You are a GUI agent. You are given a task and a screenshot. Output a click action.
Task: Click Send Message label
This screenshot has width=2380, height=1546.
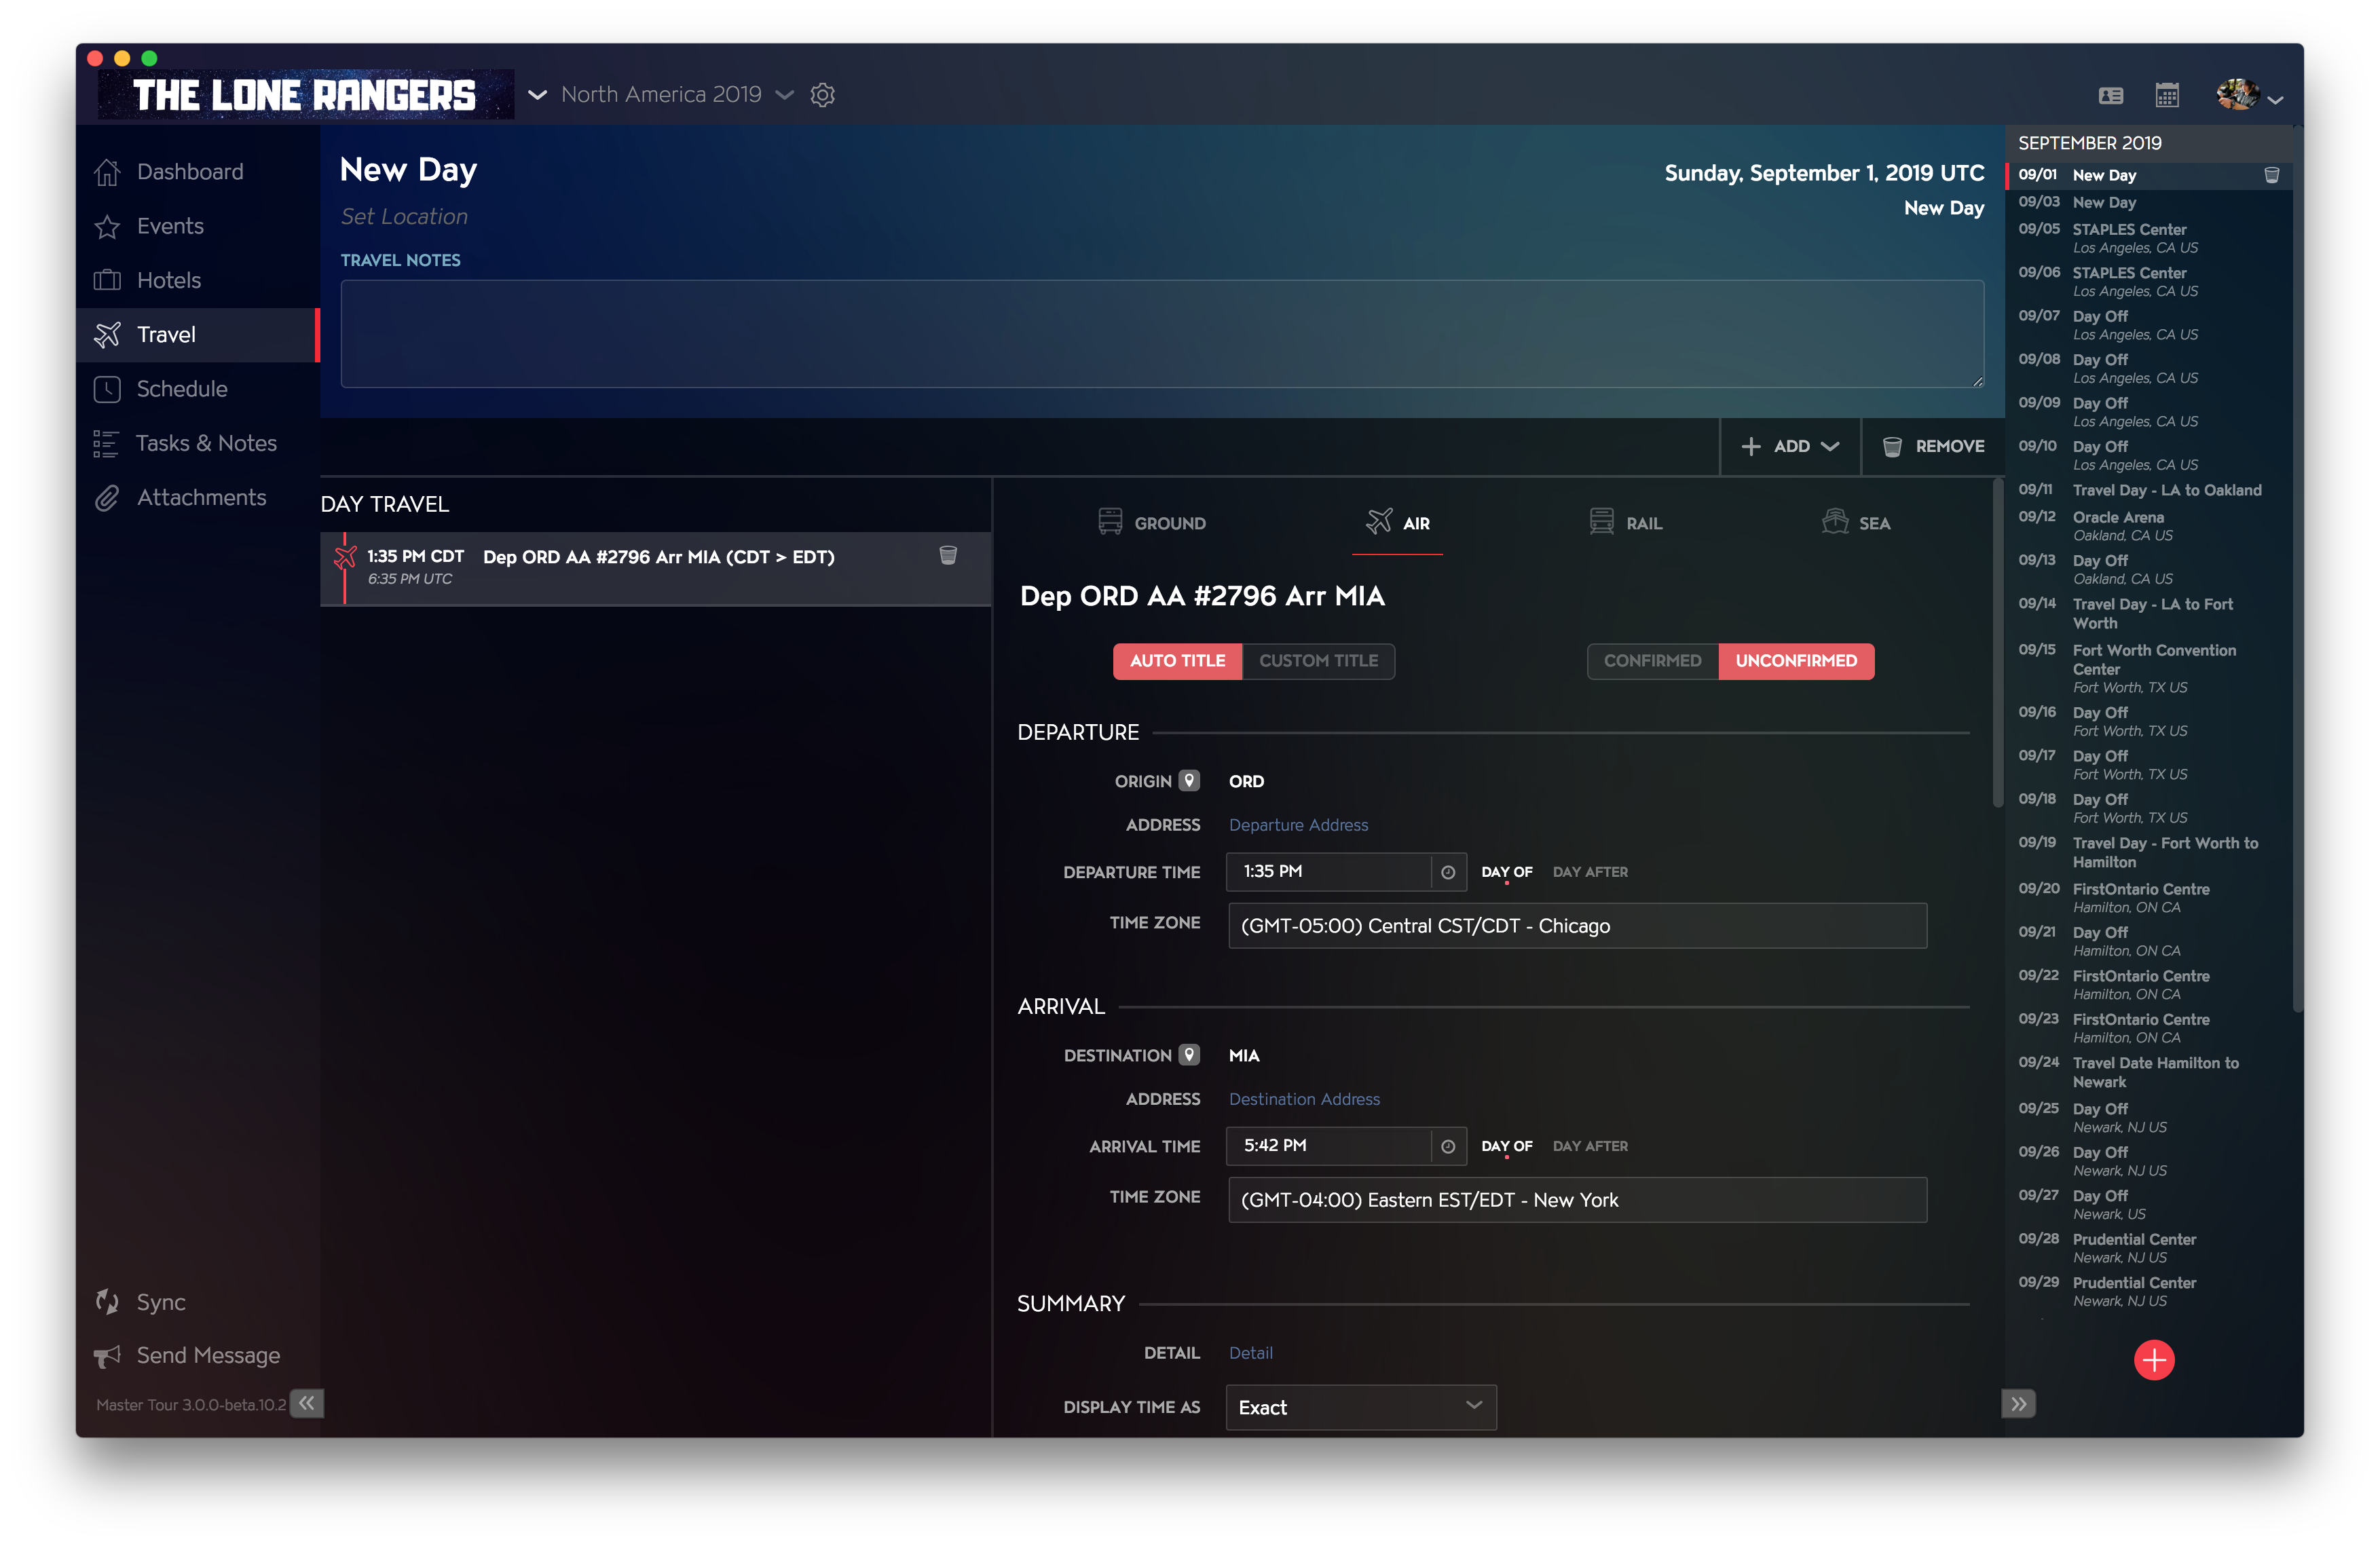pos(208,1356)
